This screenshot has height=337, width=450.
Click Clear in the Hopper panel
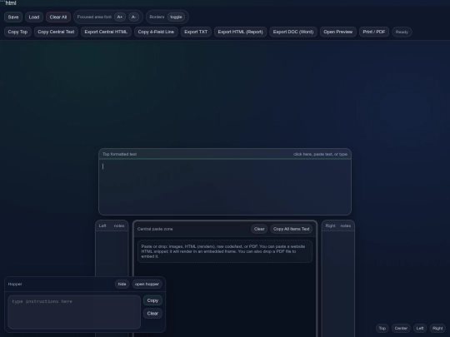(x=152, y=313)
